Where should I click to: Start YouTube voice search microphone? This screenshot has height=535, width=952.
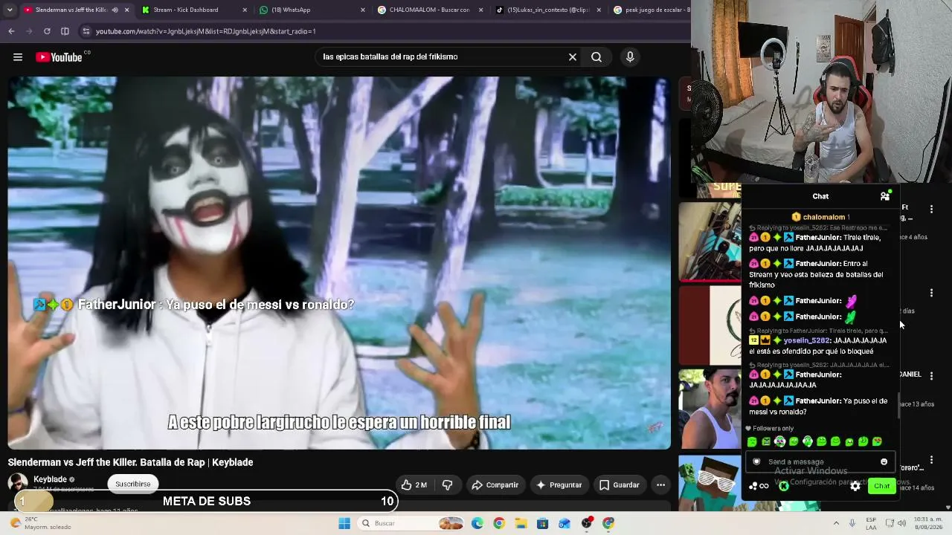630,57
